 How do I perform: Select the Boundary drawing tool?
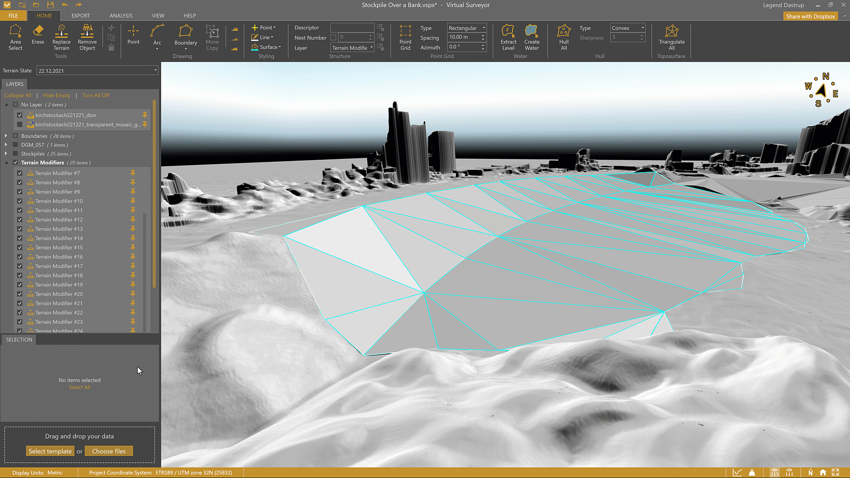click(x=185, y=35)
